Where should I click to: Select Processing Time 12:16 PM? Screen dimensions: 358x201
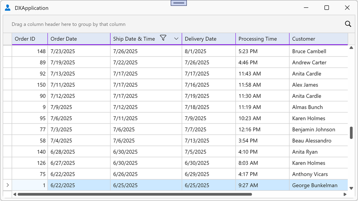262,130
